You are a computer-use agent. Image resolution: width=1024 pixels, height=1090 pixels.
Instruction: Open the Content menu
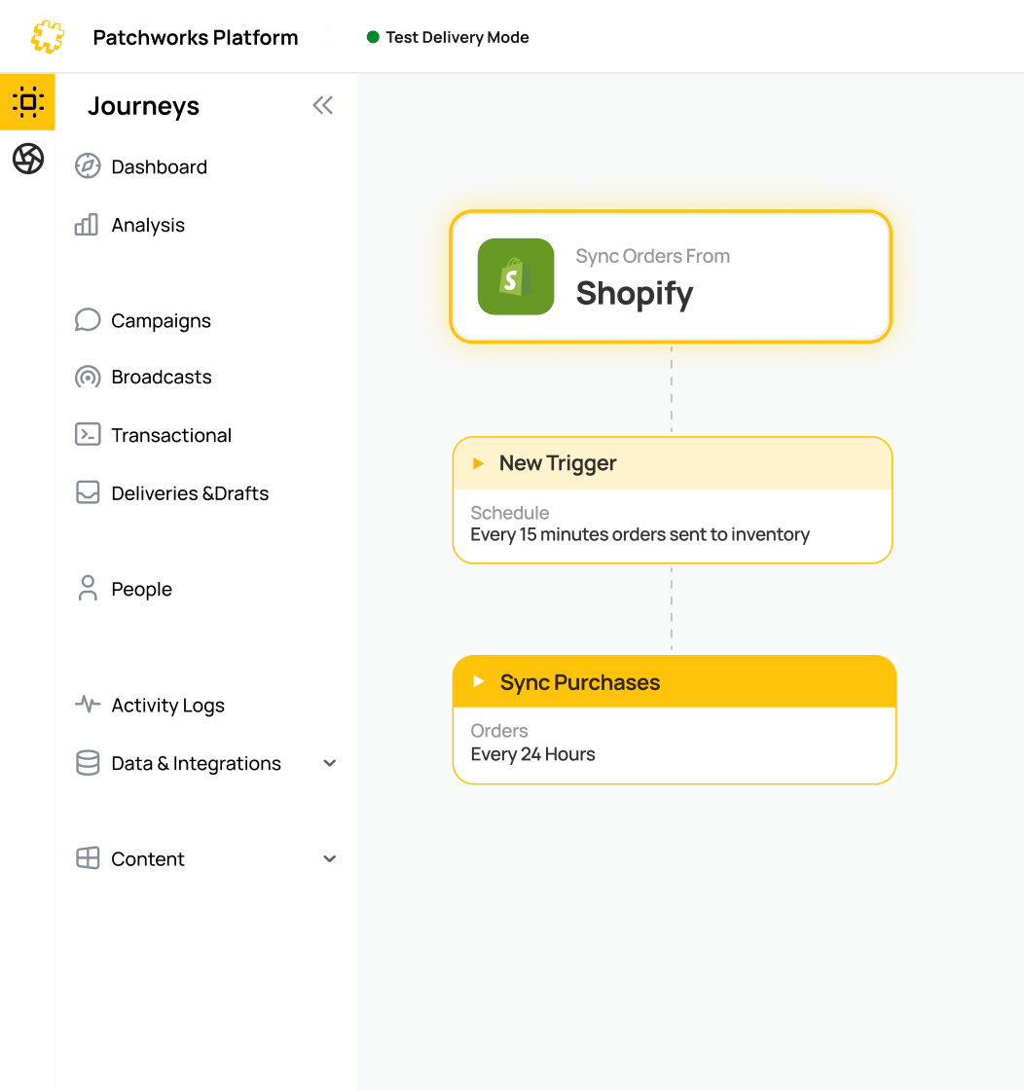(147, 859)
